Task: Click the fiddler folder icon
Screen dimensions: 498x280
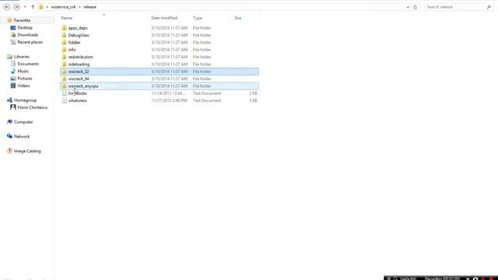Action: (64, 43)
